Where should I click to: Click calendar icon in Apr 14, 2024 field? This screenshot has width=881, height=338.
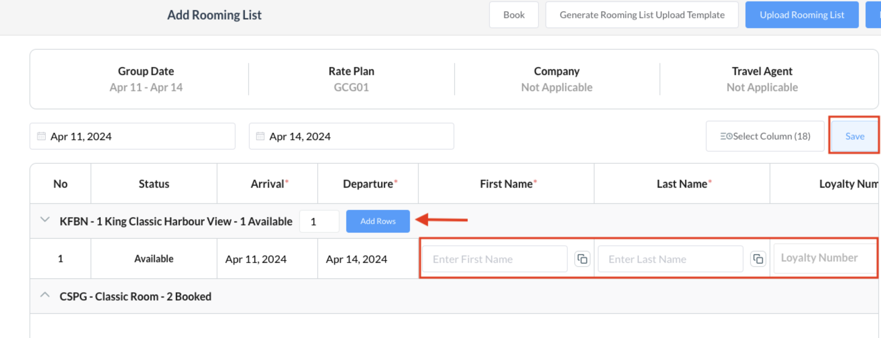[x=260, y=136]
